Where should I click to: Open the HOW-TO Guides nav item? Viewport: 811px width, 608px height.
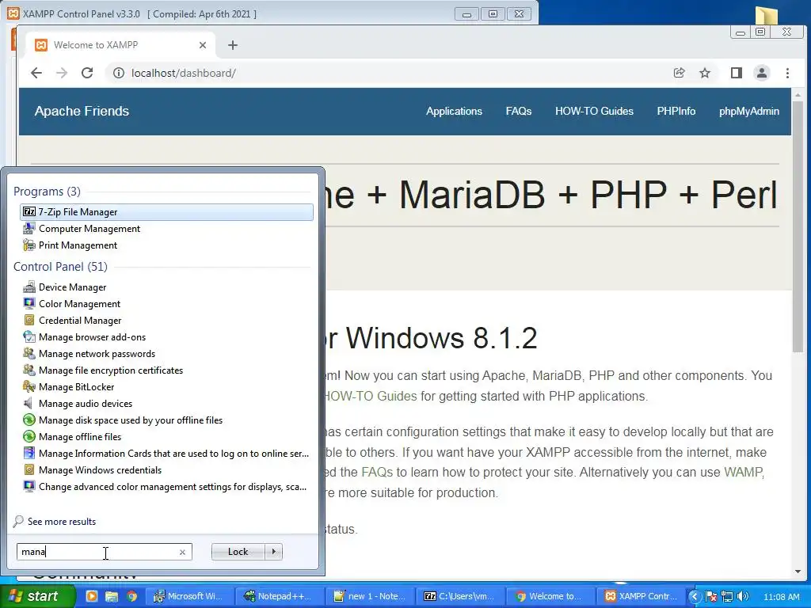[594, 111]
